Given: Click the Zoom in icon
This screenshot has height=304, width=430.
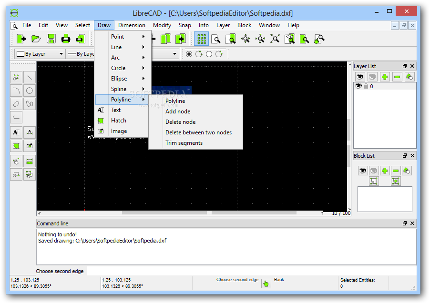Looking at the screenshot, I should (246, 39).
